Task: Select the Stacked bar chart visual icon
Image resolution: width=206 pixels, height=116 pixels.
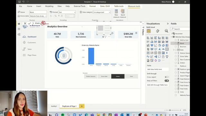Action: pos(148,38)
